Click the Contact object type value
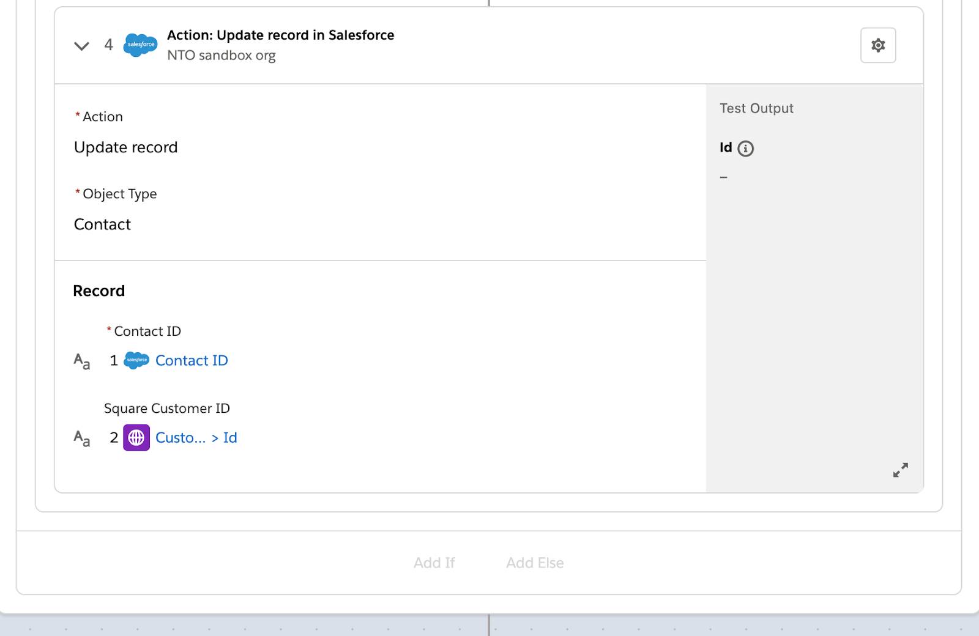Viewport: 979px width, 636px height. pos(102,224)
